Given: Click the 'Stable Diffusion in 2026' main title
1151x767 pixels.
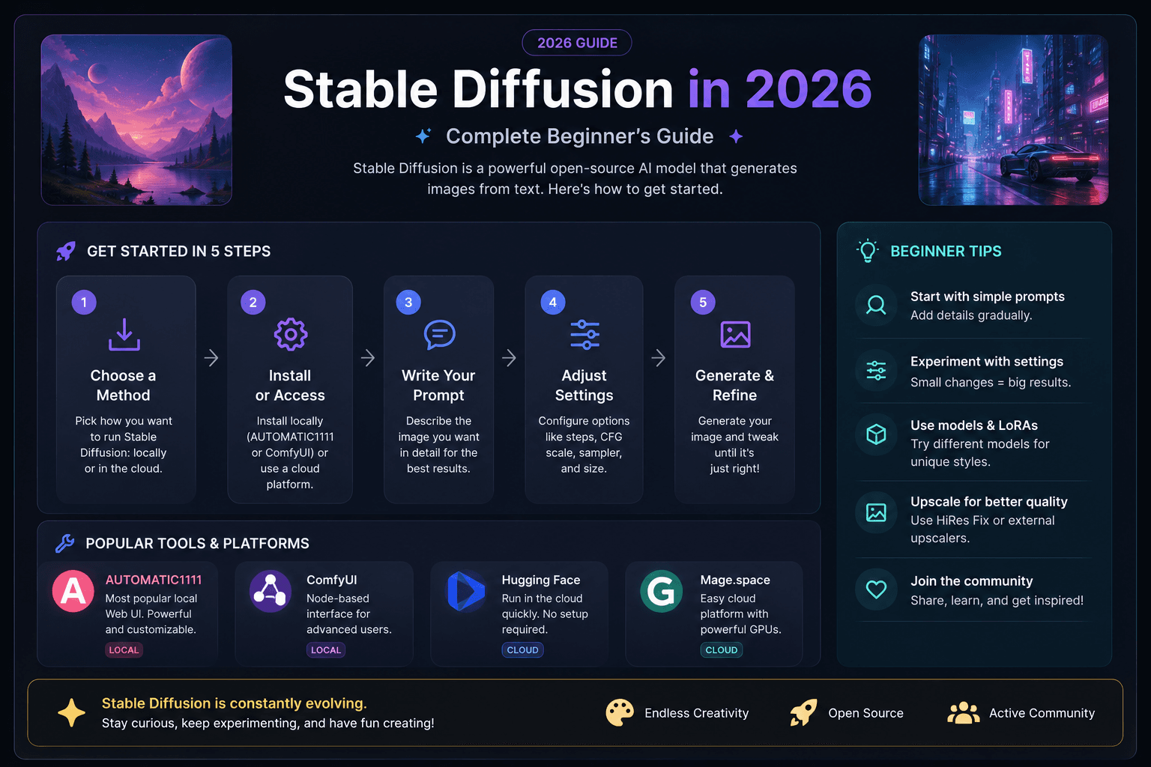Looking at the screenshot, I should (x=578, y=89).
